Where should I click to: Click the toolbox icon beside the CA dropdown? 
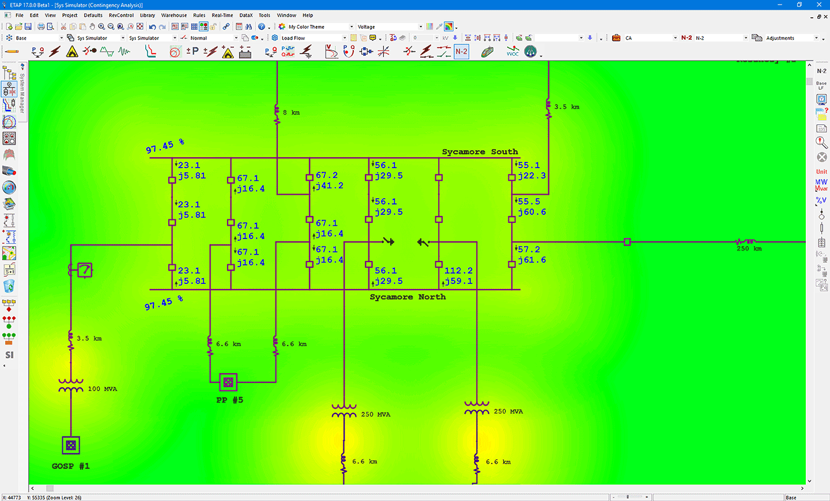pyautogui.click(x=616, y=38)
